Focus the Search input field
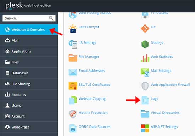195x136 pixels. click(x=29, y=18)
